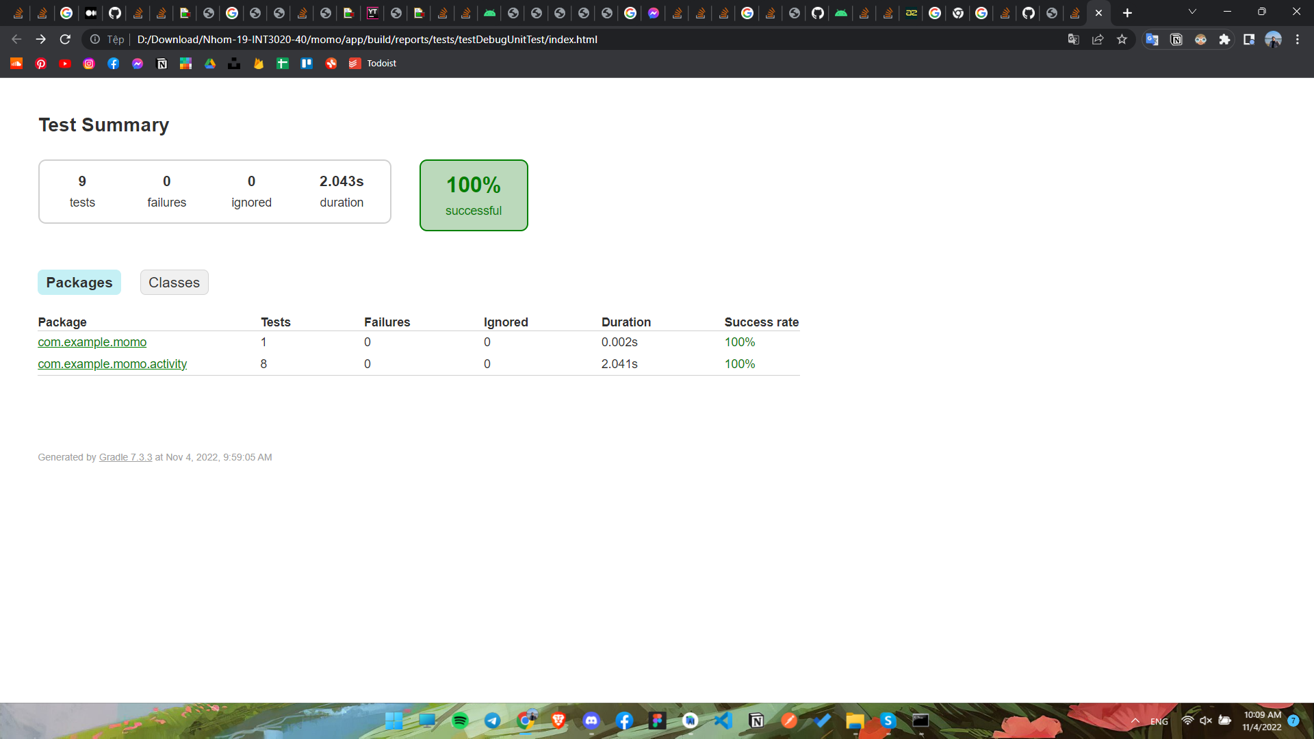Open the com.example.momo package link
Screen dimensions: 1314x739
[92, 342]
